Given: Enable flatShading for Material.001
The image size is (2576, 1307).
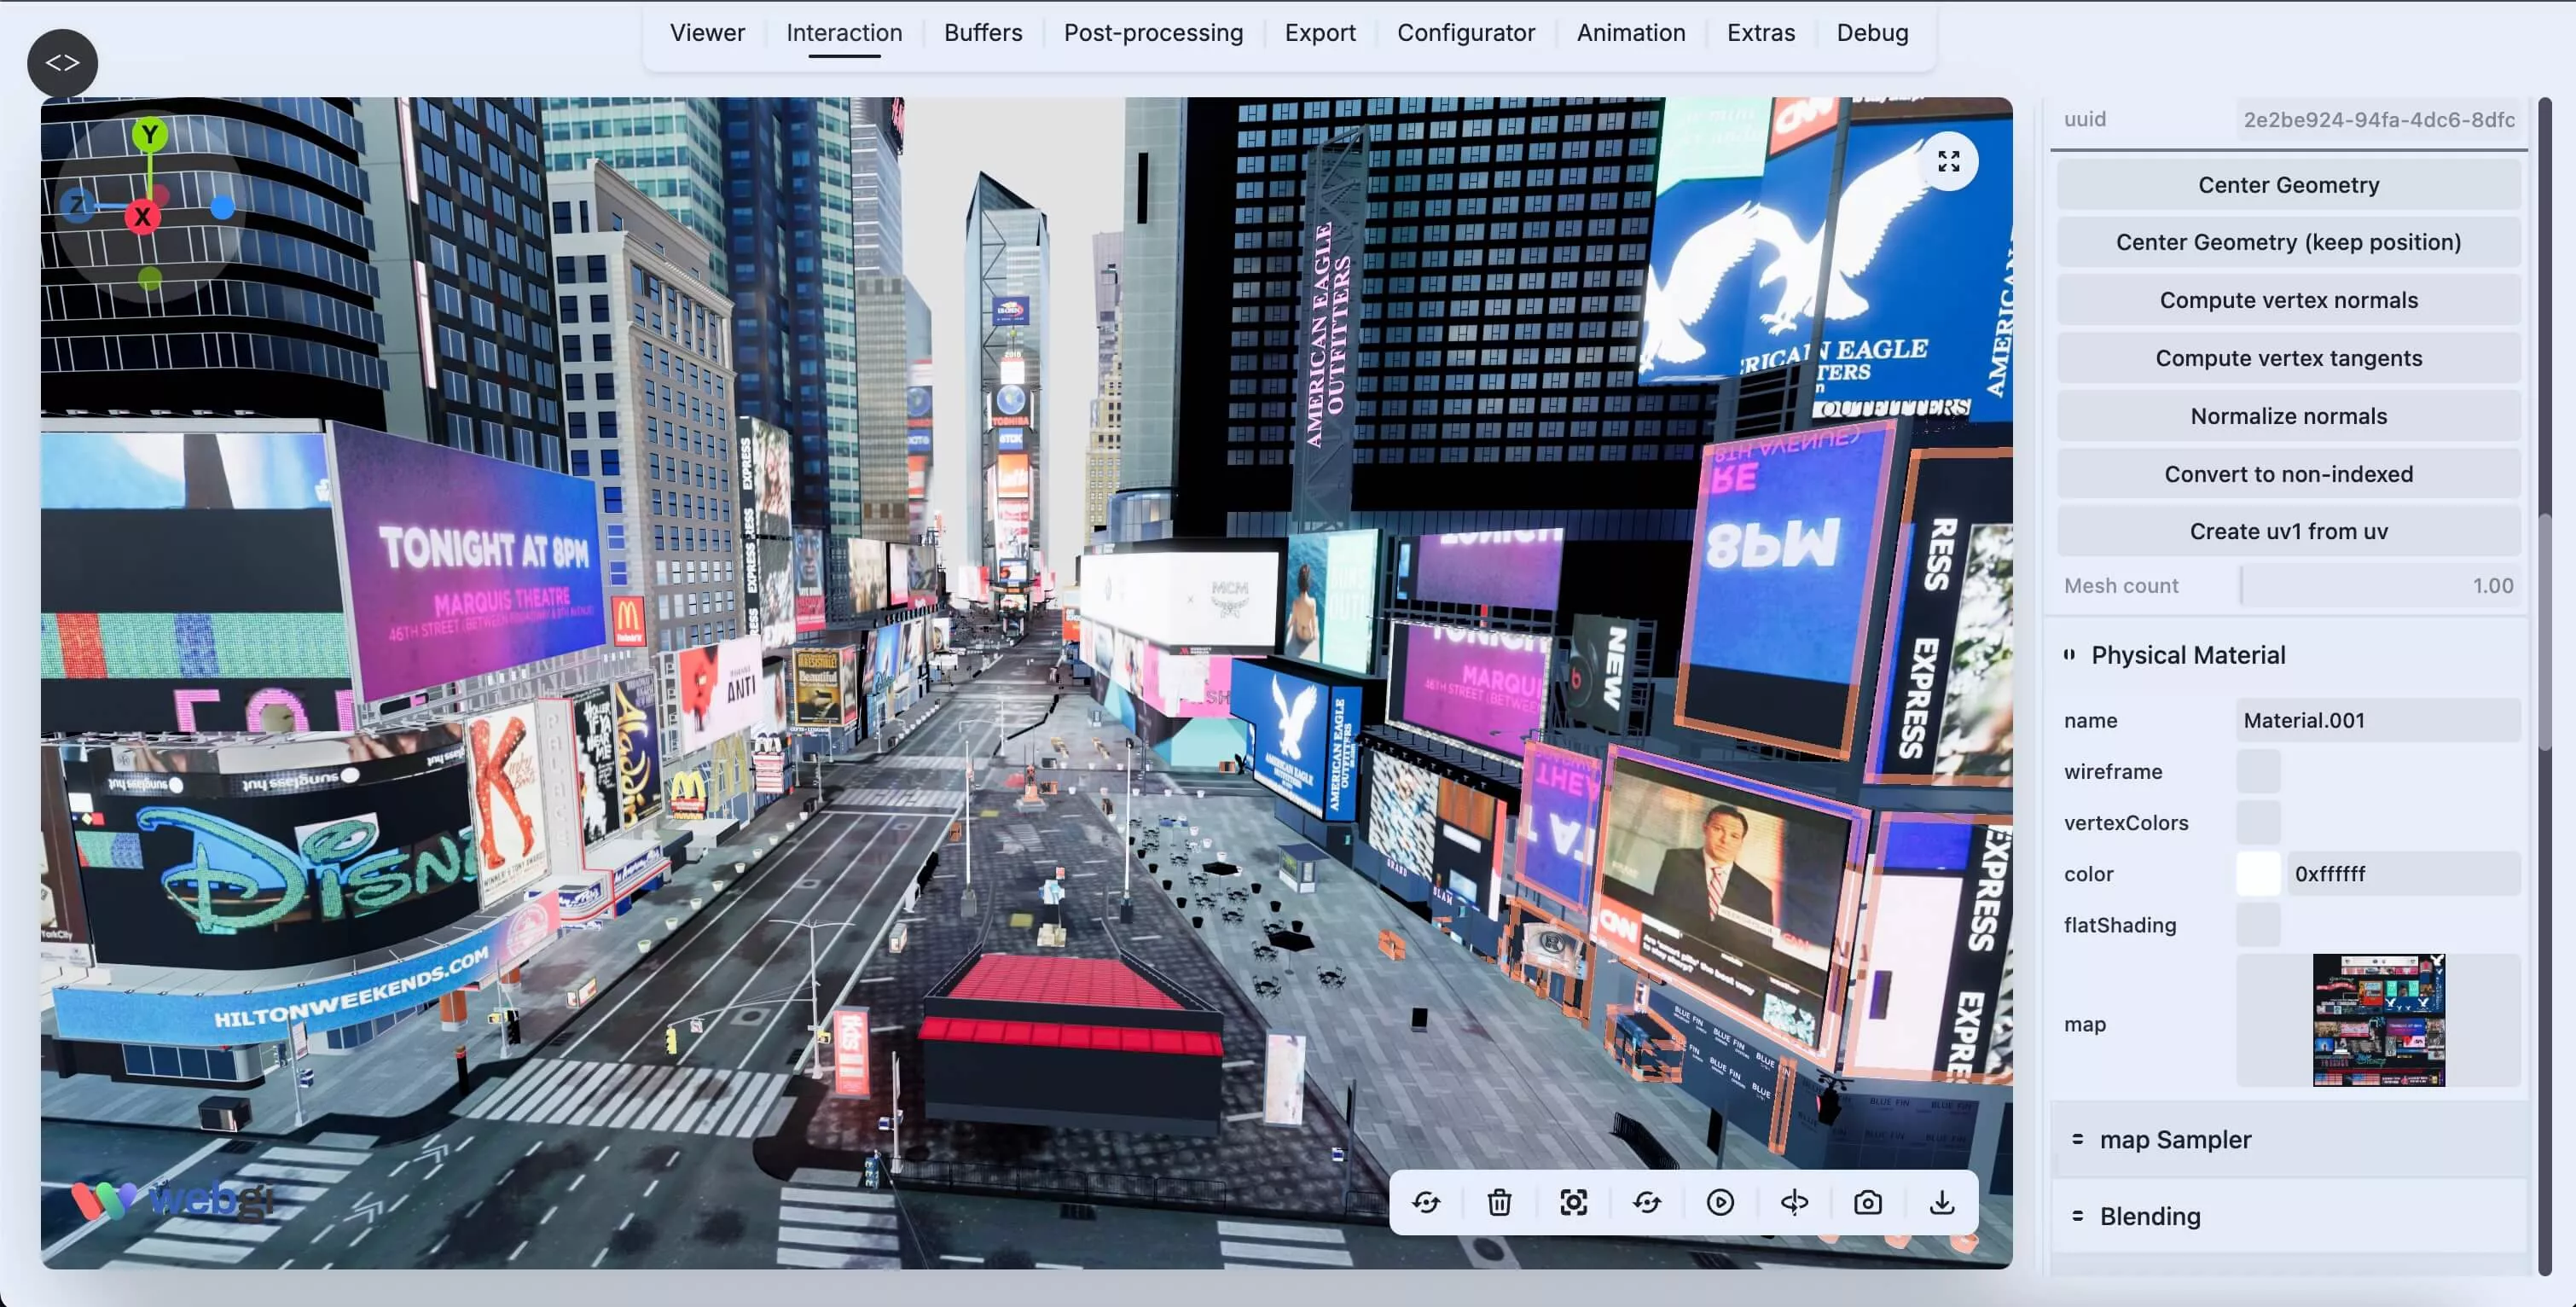Looking at the screenshot, I should point(2259,924).
